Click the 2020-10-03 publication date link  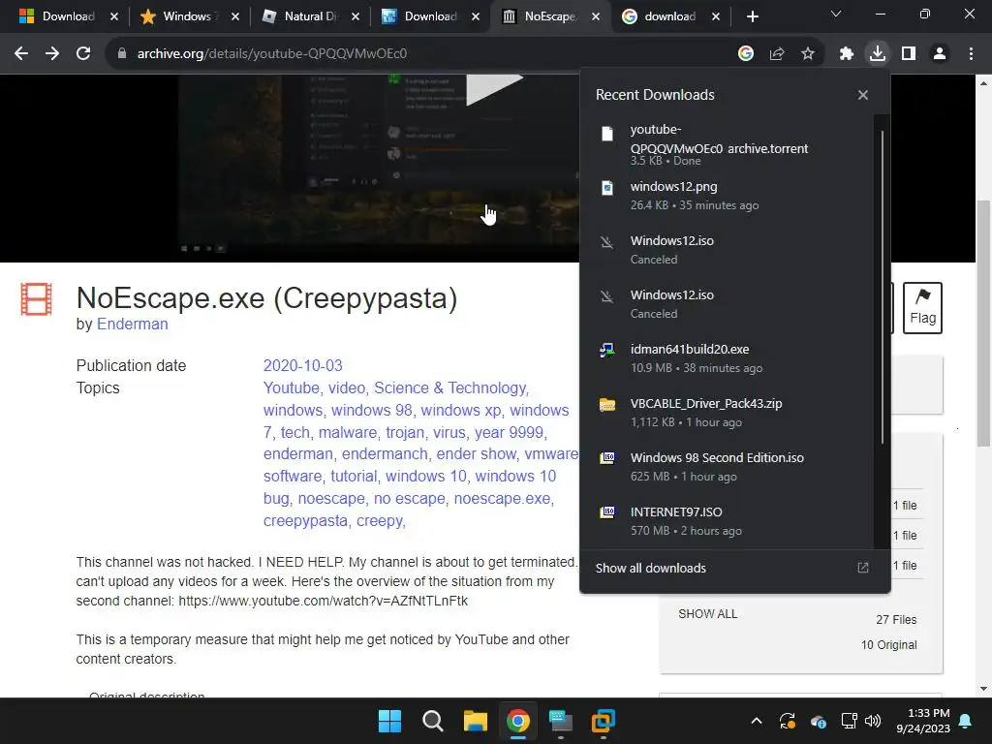tap(302, 365)
